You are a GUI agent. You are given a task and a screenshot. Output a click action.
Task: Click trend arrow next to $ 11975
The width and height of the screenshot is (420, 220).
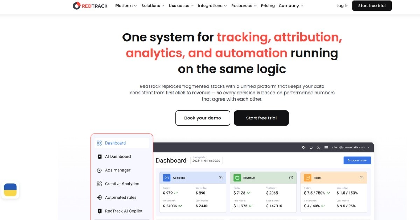[x=251, y=206]
